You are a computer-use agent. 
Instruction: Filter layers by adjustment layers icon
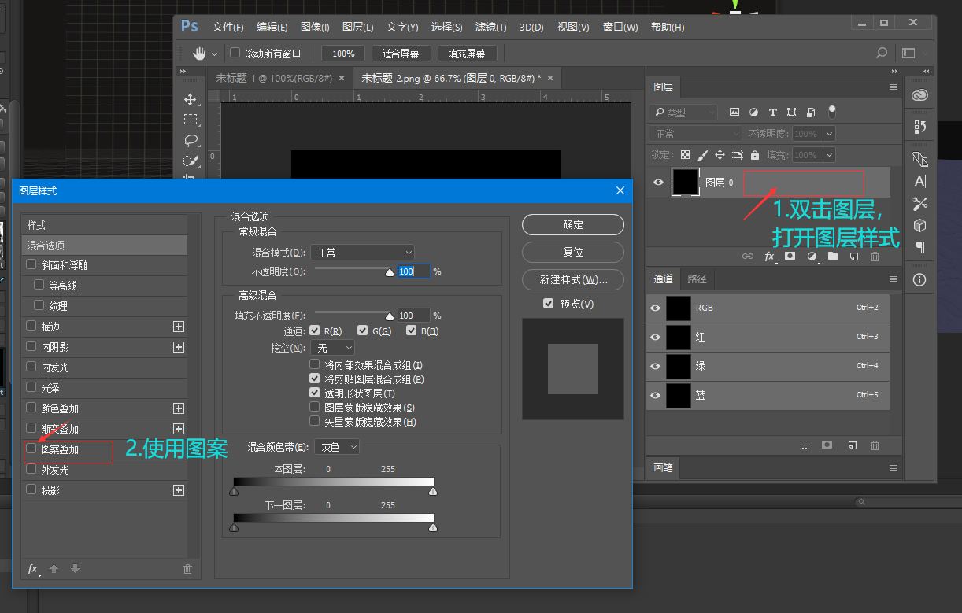[753, 113]
